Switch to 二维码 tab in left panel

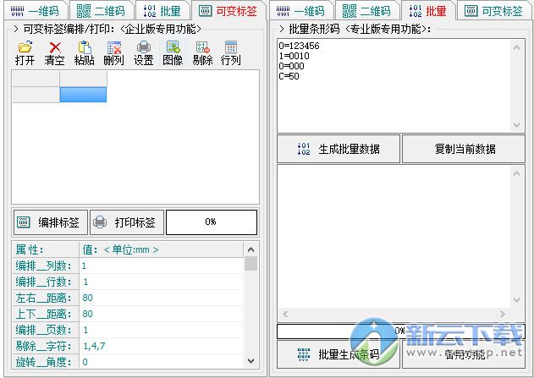[101, 11]
